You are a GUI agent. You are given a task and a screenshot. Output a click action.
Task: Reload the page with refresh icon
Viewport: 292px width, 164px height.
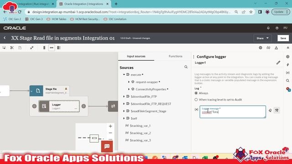20,12
